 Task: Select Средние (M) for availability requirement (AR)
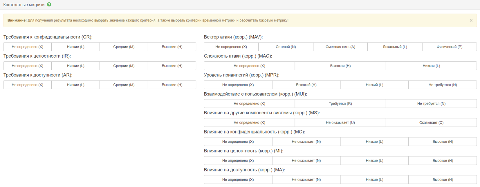click(124, 85)
